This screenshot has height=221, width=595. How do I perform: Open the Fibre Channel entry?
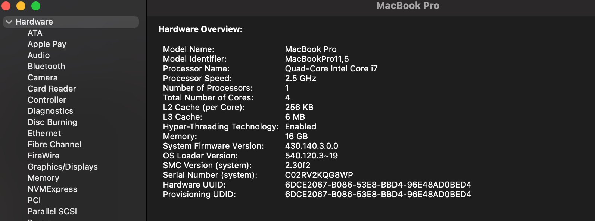54,145
